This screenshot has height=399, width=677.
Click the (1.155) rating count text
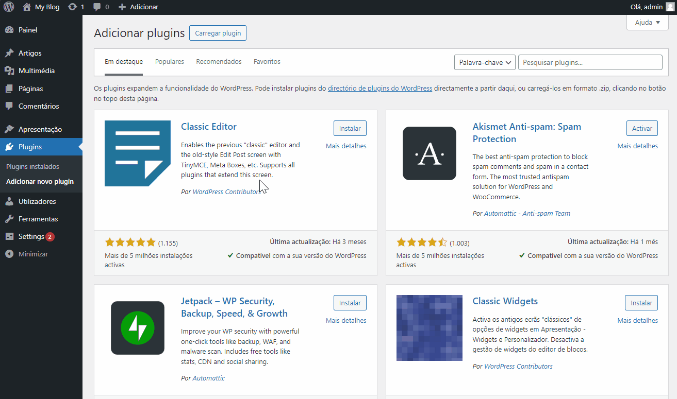pyautogui.click(x=168, y=243)
